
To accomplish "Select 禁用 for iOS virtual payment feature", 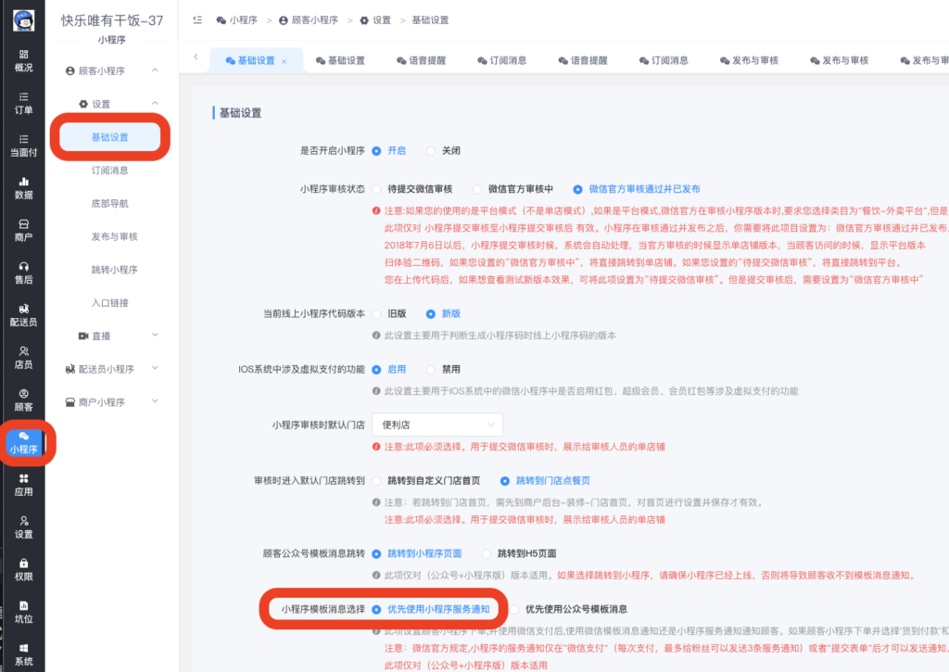I will point(437,369).
